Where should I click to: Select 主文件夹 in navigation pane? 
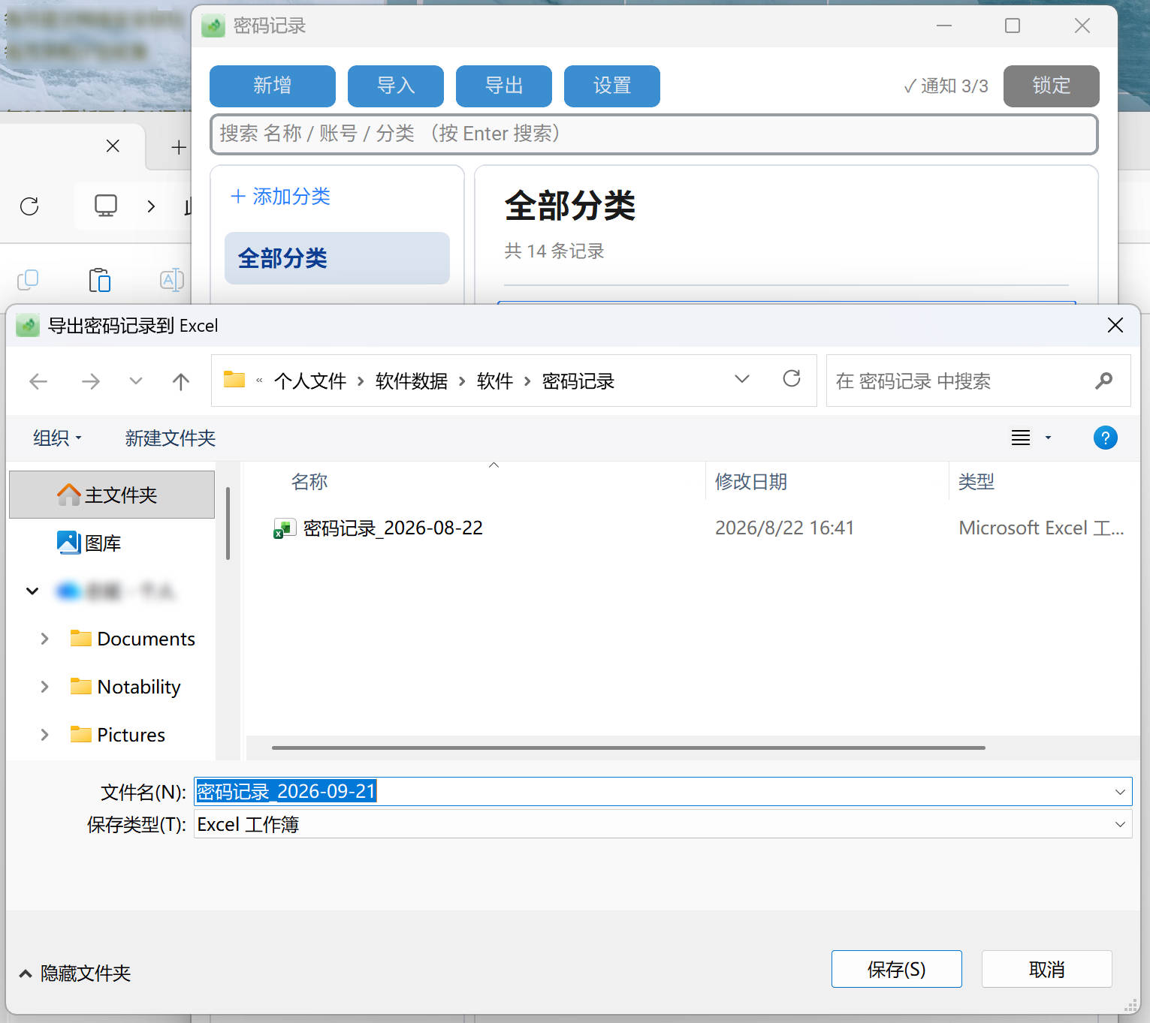112,495
